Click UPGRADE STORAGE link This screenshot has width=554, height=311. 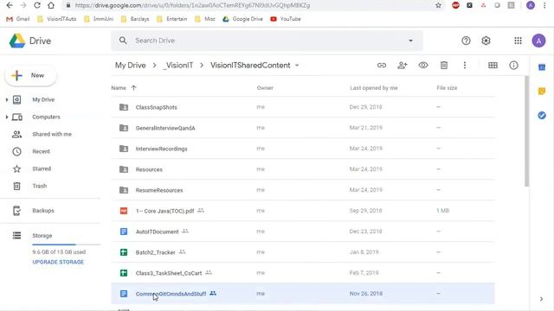[x=58, y=262]
